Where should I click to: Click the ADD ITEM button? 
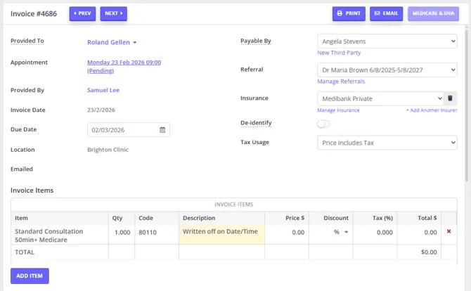pyautogui.click(x=30, y=276)
